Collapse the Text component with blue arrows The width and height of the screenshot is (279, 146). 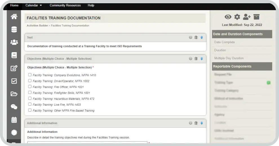click(x=201, y=37)
